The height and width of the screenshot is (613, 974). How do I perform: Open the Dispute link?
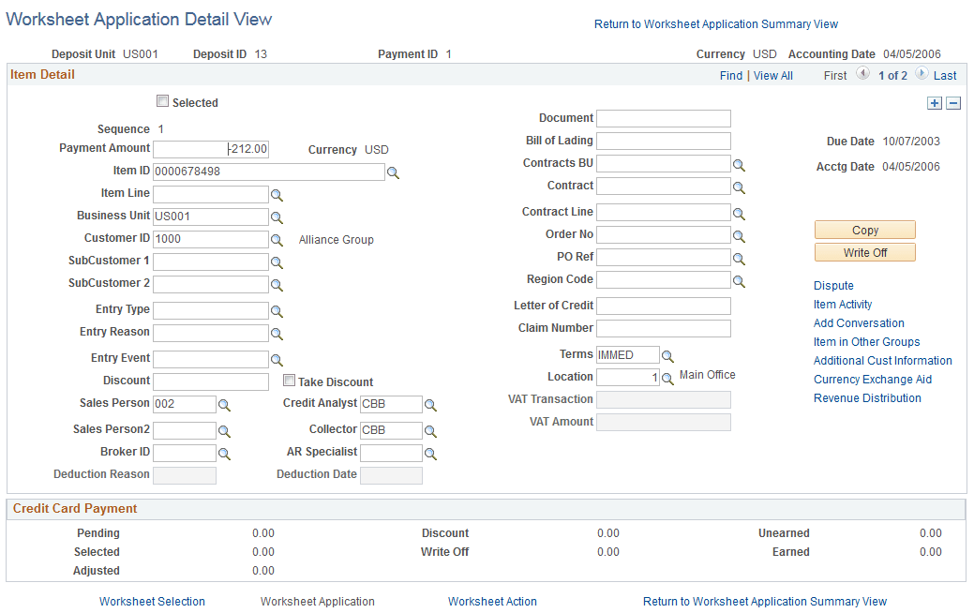pyautogui.click(x=833, y=285)
